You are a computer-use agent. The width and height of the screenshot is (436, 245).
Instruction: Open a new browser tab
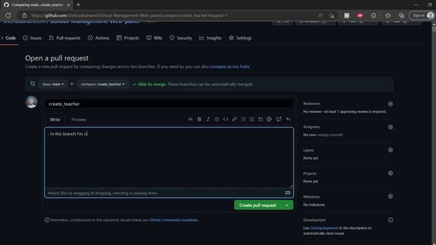point(78,5)
